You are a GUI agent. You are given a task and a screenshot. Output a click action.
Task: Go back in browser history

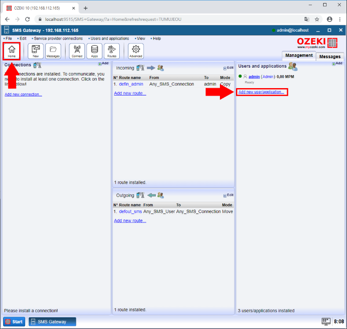tap(7, 19)
